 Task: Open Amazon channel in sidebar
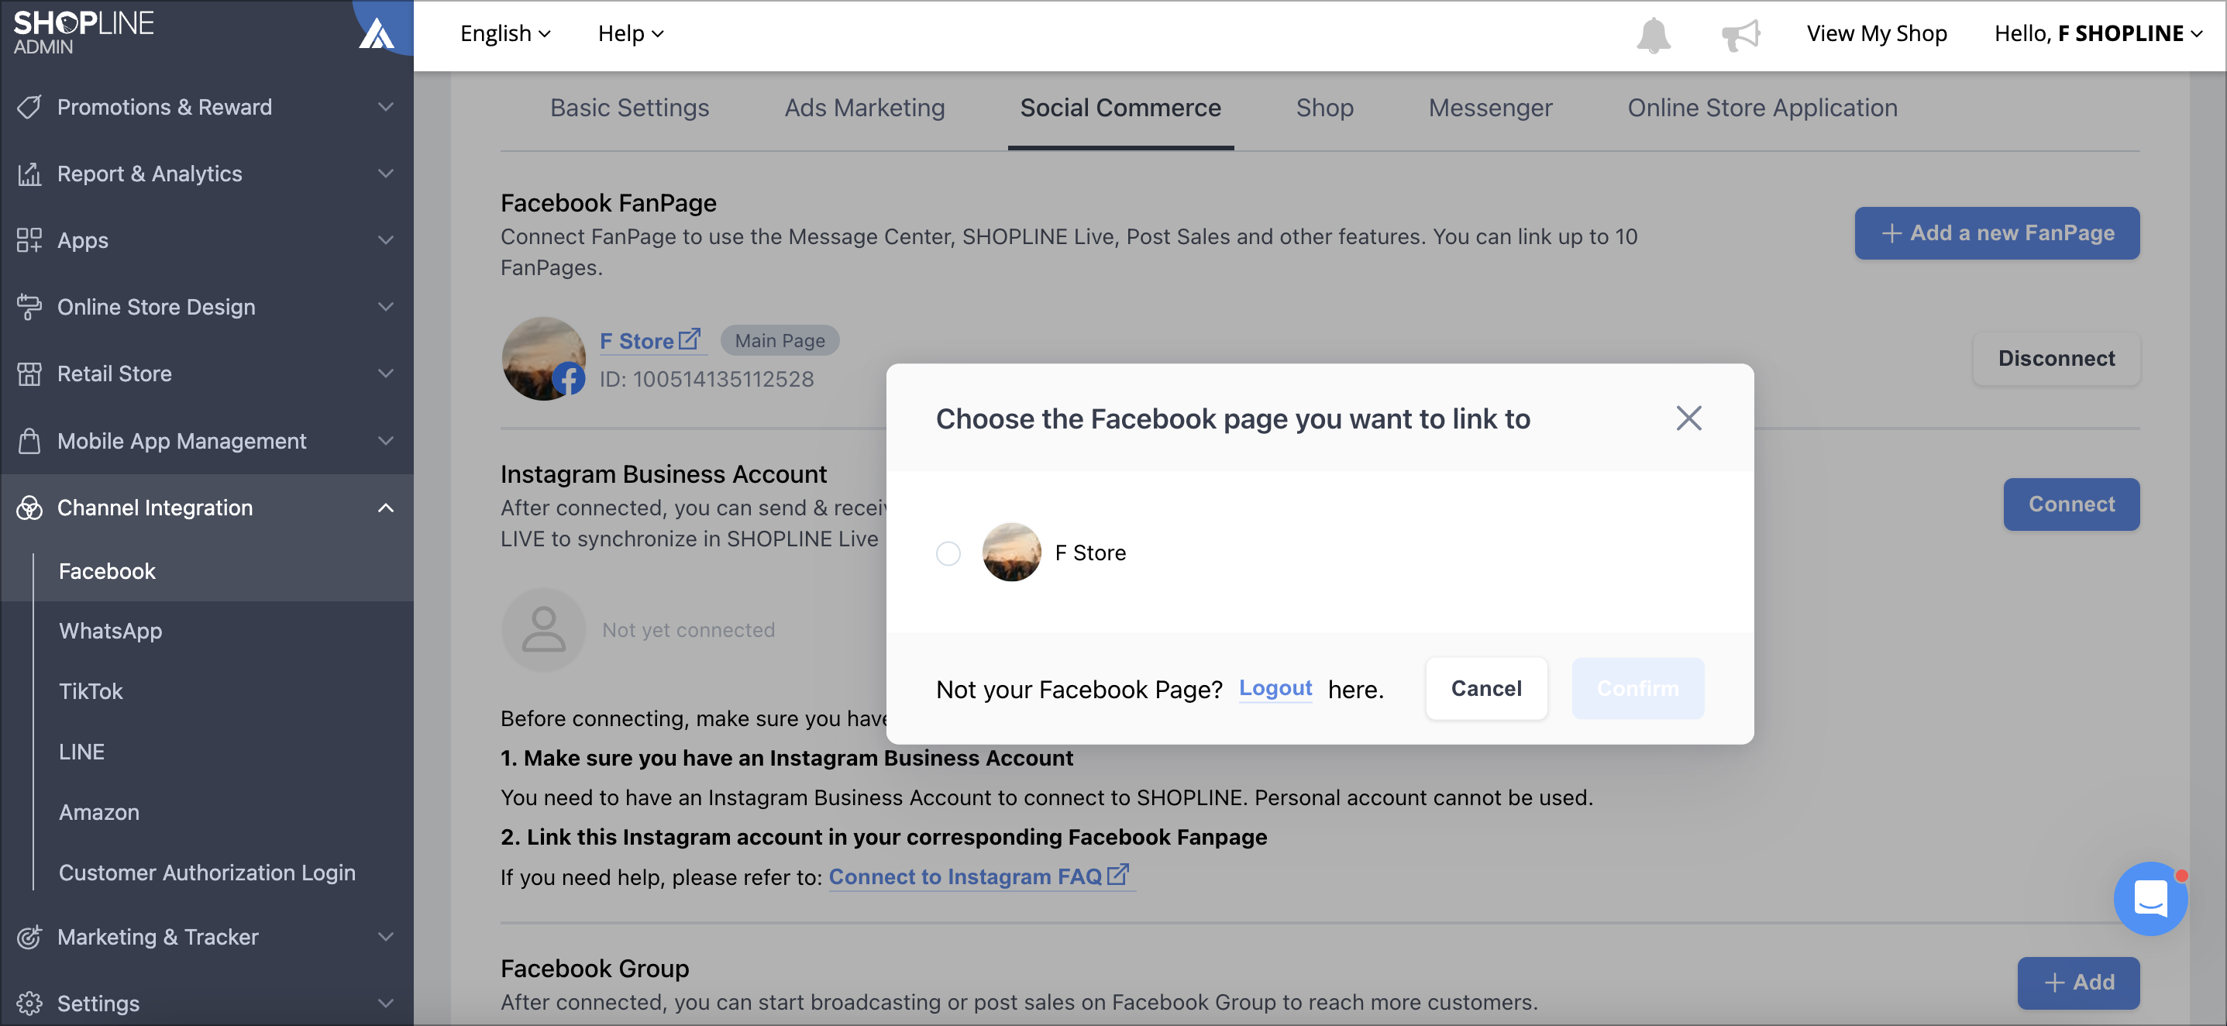point(98,812)
